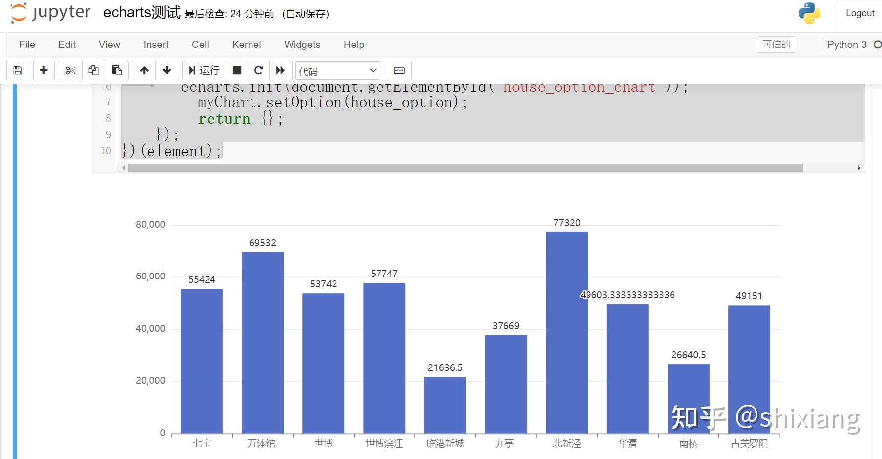The height and width of the screenshot is (459, 882).
Task: Save notebook with the floppy disk icon
Action: click(18, 70)
